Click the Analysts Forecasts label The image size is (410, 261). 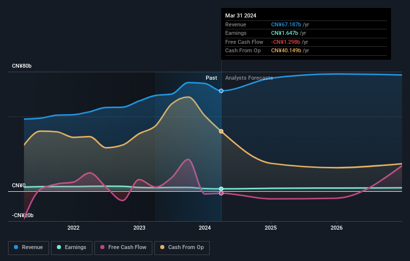[249, 78]
